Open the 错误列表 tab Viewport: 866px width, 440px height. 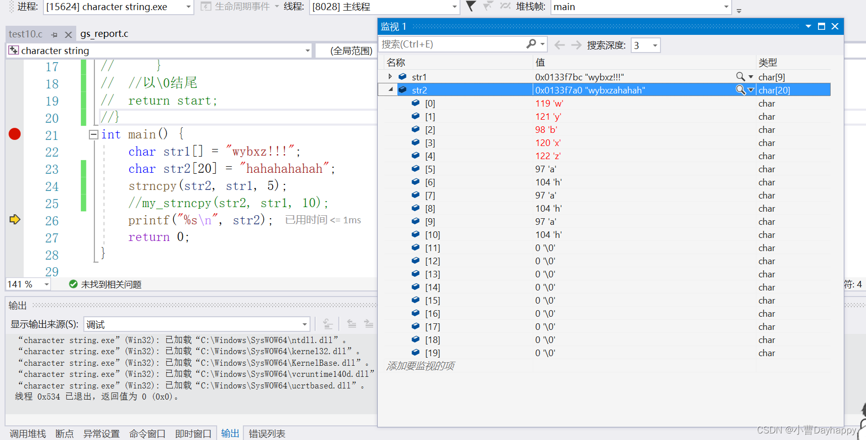[x=267, y=433]
